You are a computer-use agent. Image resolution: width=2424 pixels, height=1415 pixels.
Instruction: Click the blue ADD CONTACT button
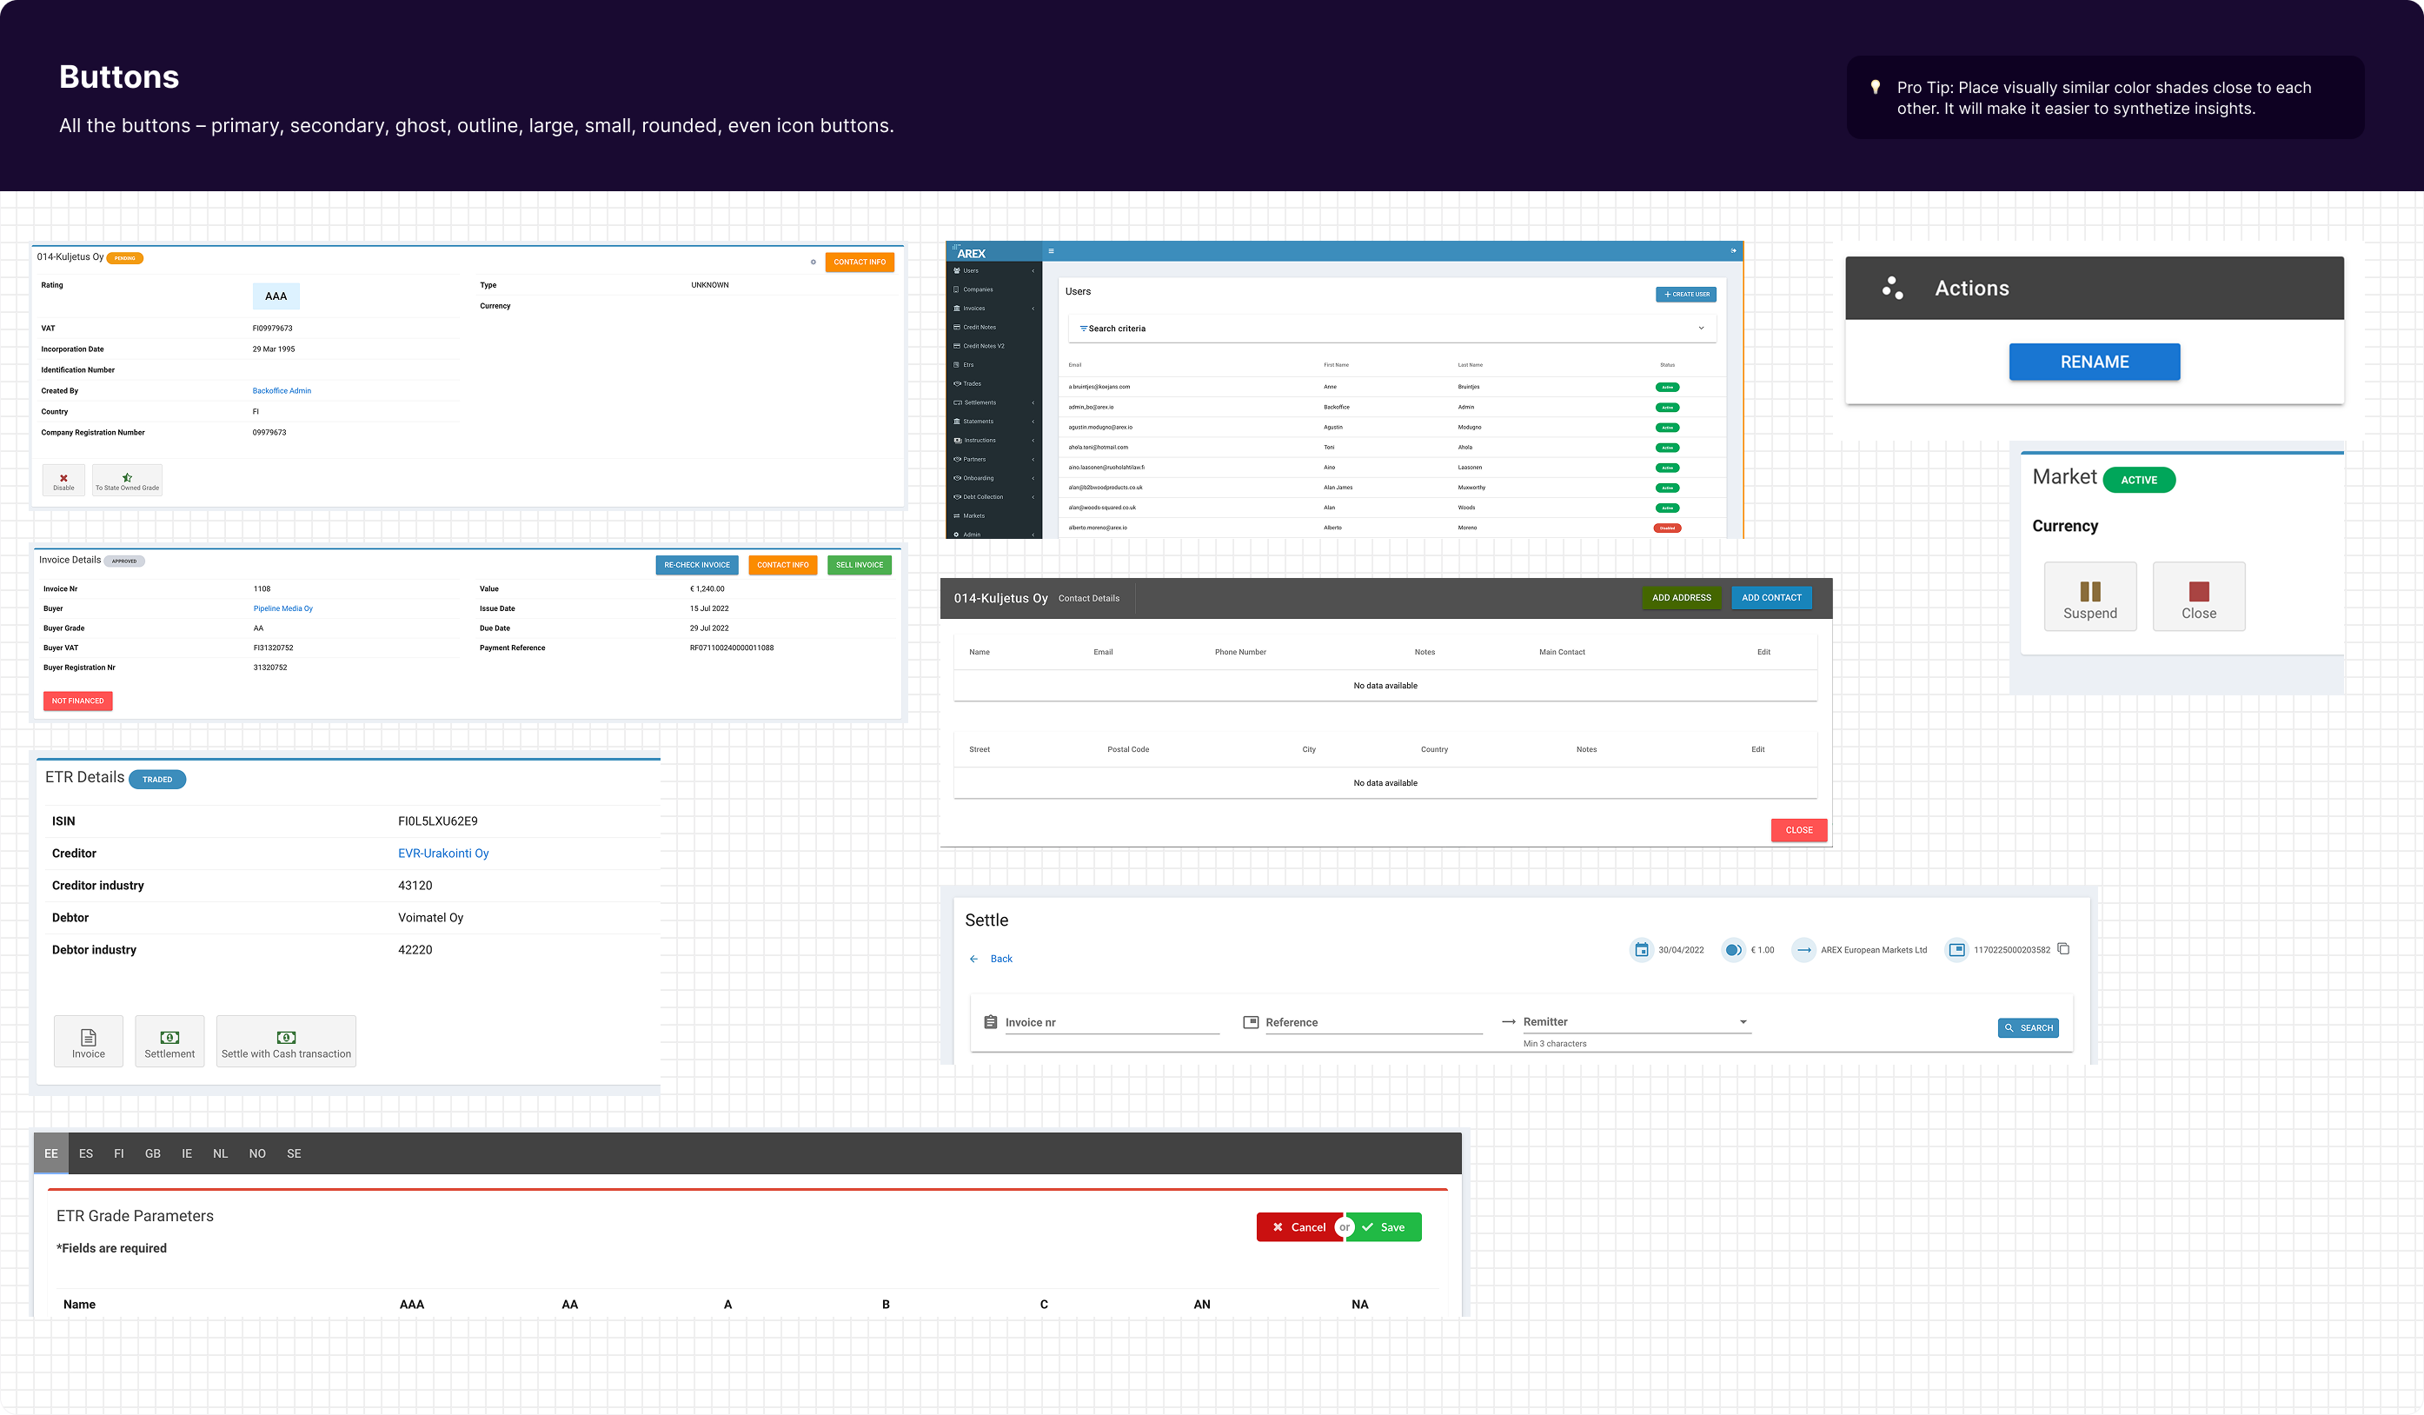1771,597
